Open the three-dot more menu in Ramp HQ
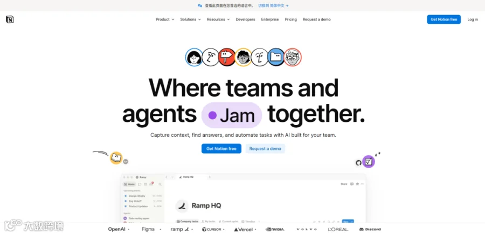 pyautogui.click(x=362, y=184)
